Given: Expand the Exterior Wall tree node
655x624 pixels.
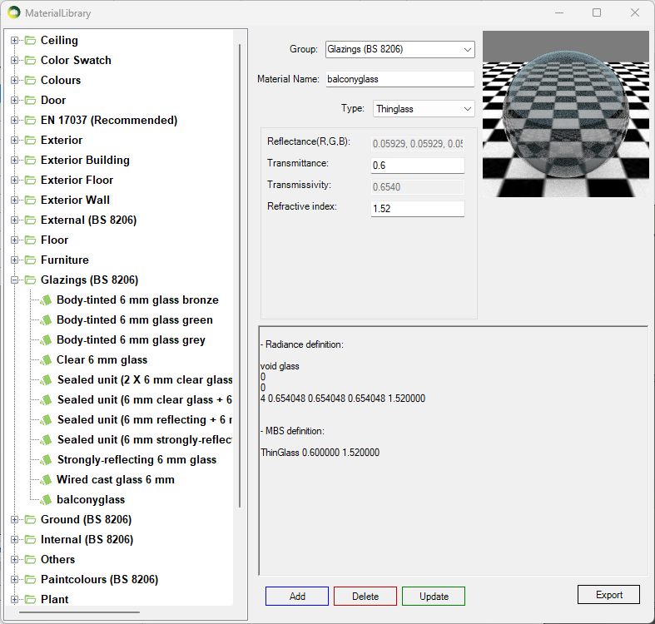Looking at the screenshot, I should (x=14, y=201).
